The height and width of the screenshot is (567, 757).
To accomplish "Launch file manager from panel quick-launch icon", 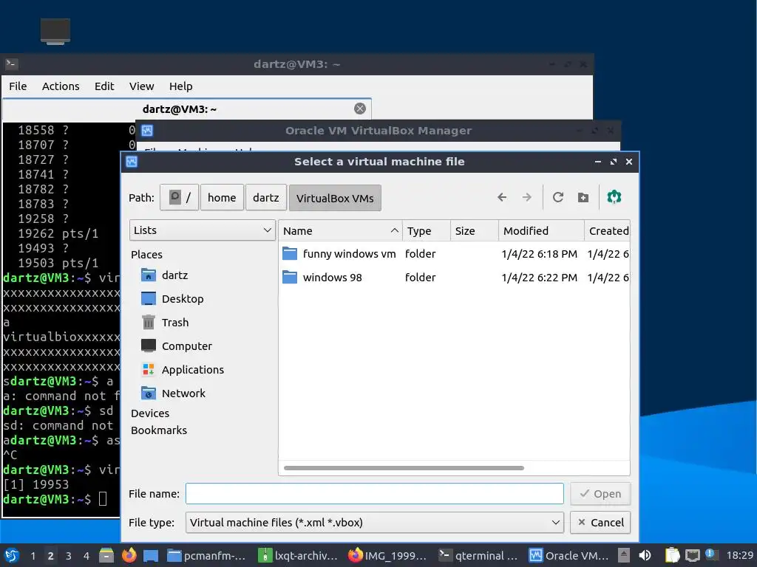I will (106, 555).
